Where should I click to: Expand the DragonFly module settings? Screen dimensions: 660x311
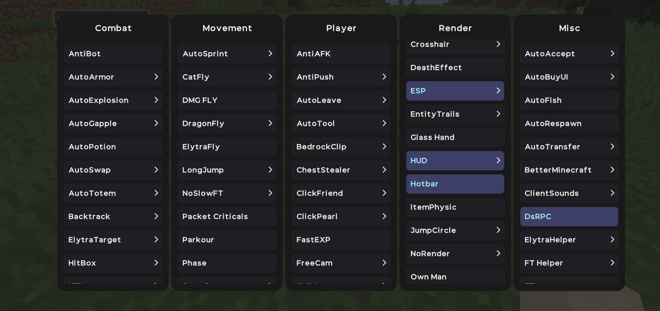(270, 123)
